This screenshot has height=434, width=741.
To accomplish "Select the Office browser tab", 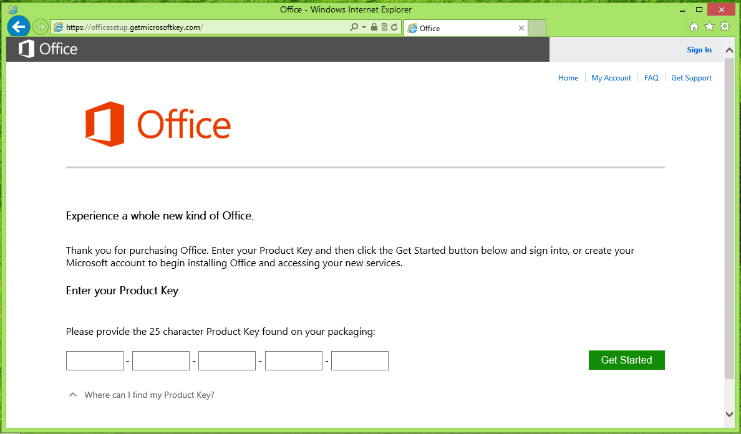I will (465, 28).
